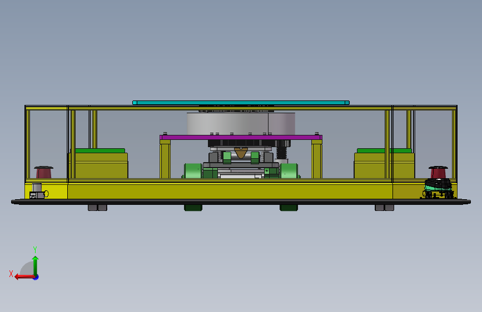The image size is (482, 312).
Task: Pick the left green-topped battery box
Action: (x=100, y=163)
